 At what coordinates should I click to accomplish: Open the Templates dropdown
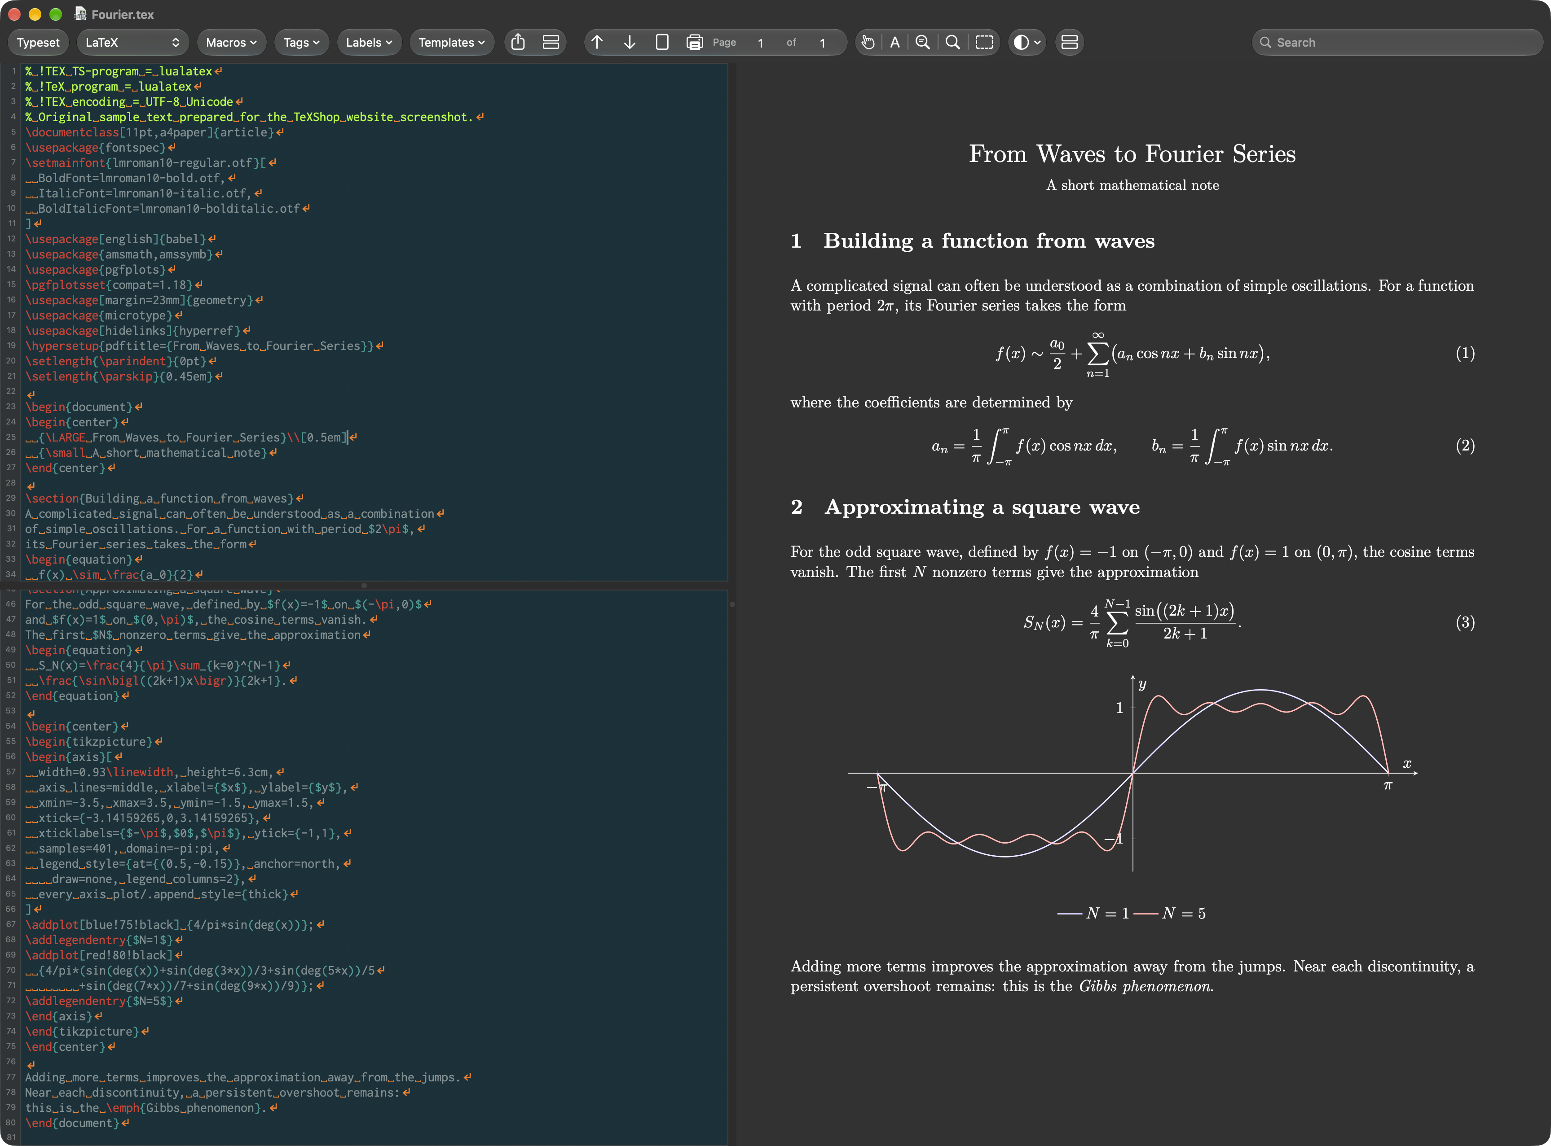[452, 42]
